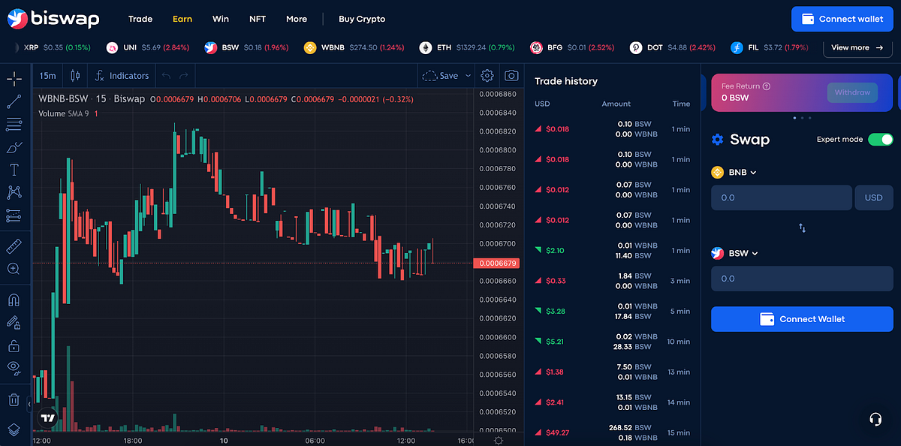Toggle hide all drawings eye icon
Image resolution: width=901 pixels, height=446 pixels.
pos(14,368)
